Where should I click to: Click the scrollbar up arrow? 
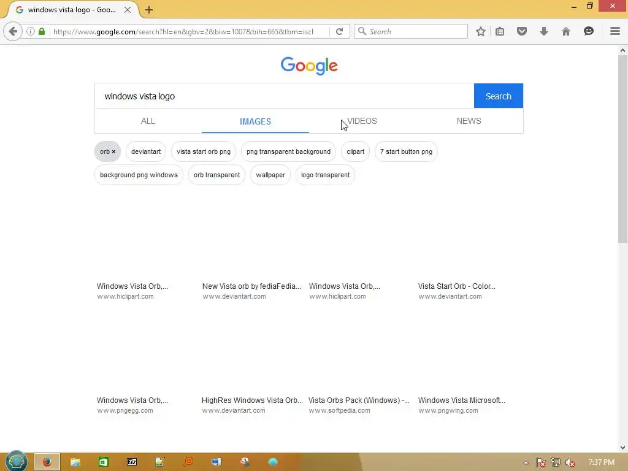coord(622,50)
